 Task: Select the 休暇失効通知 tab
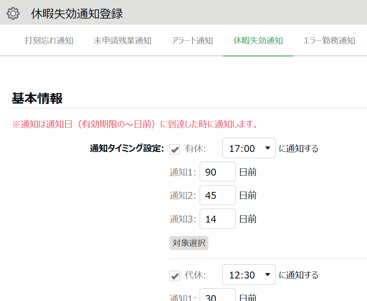[258, 41]
